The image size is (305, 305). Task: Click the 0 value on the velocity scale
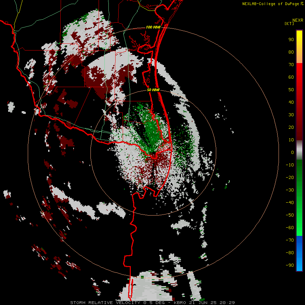(292, 152)
